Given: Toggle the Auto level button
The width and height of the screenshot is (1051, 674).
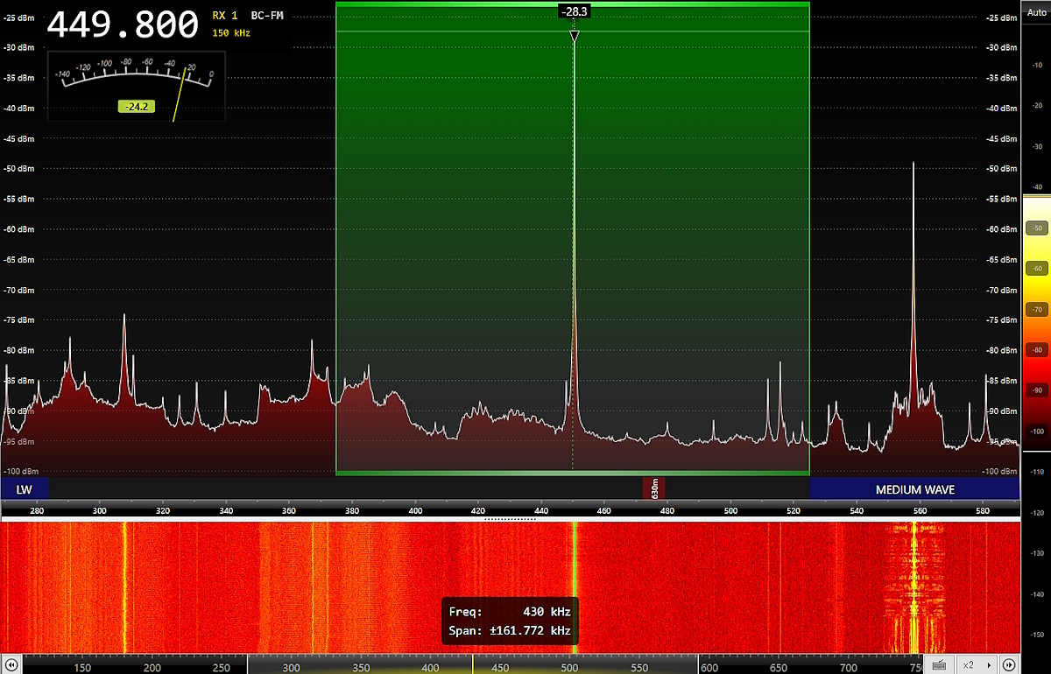Looking at the screenshot, I should tap(1036, 12).
